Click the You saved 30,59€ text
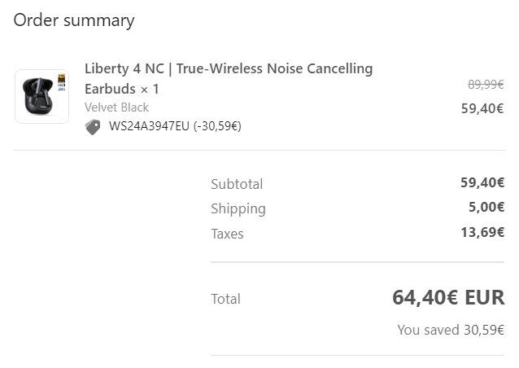 [451, 330]
